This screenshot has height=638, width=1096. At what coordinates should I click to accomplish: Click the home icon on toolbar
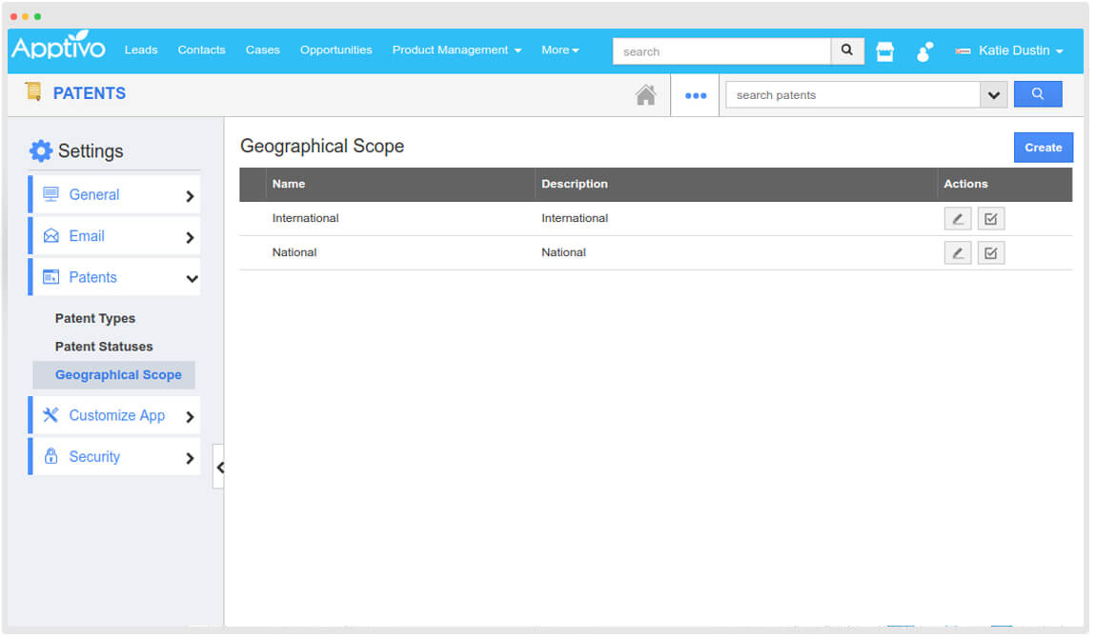(x=645, y=94)
